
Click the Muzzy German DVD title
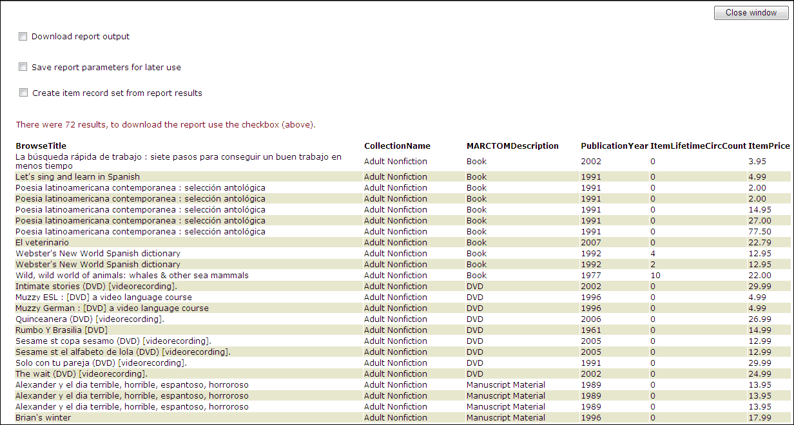click(112, 308)
